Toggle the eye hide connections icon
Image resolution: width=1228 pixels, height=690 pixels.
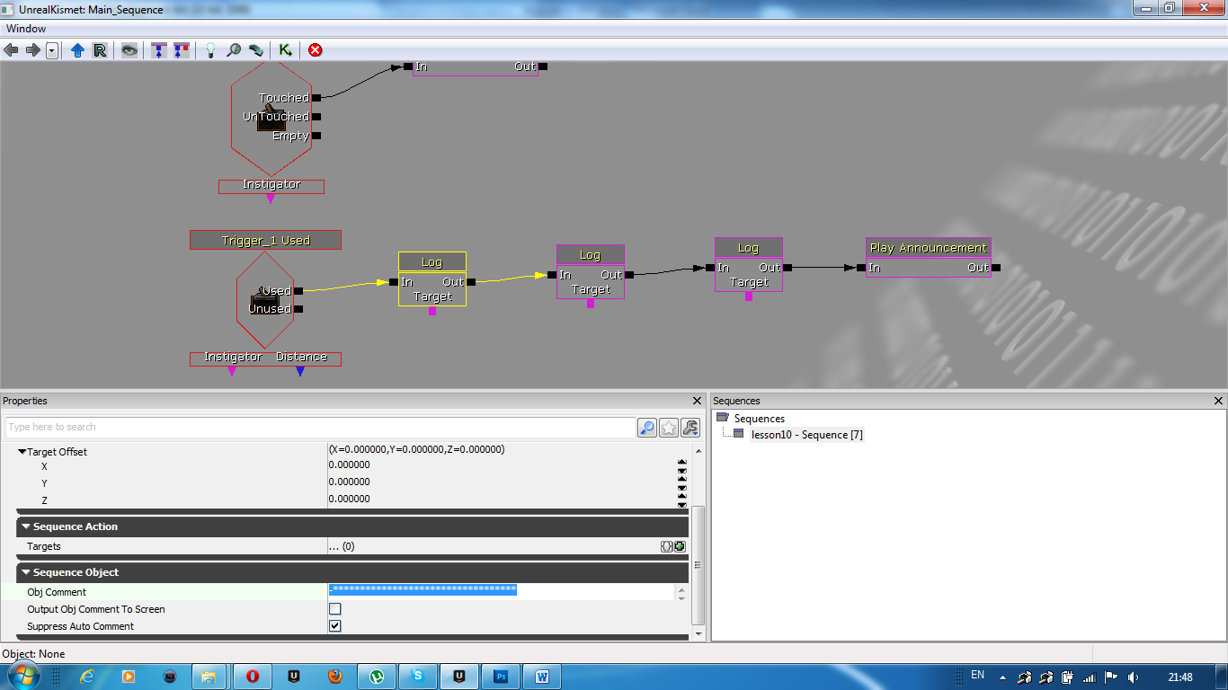130,50
